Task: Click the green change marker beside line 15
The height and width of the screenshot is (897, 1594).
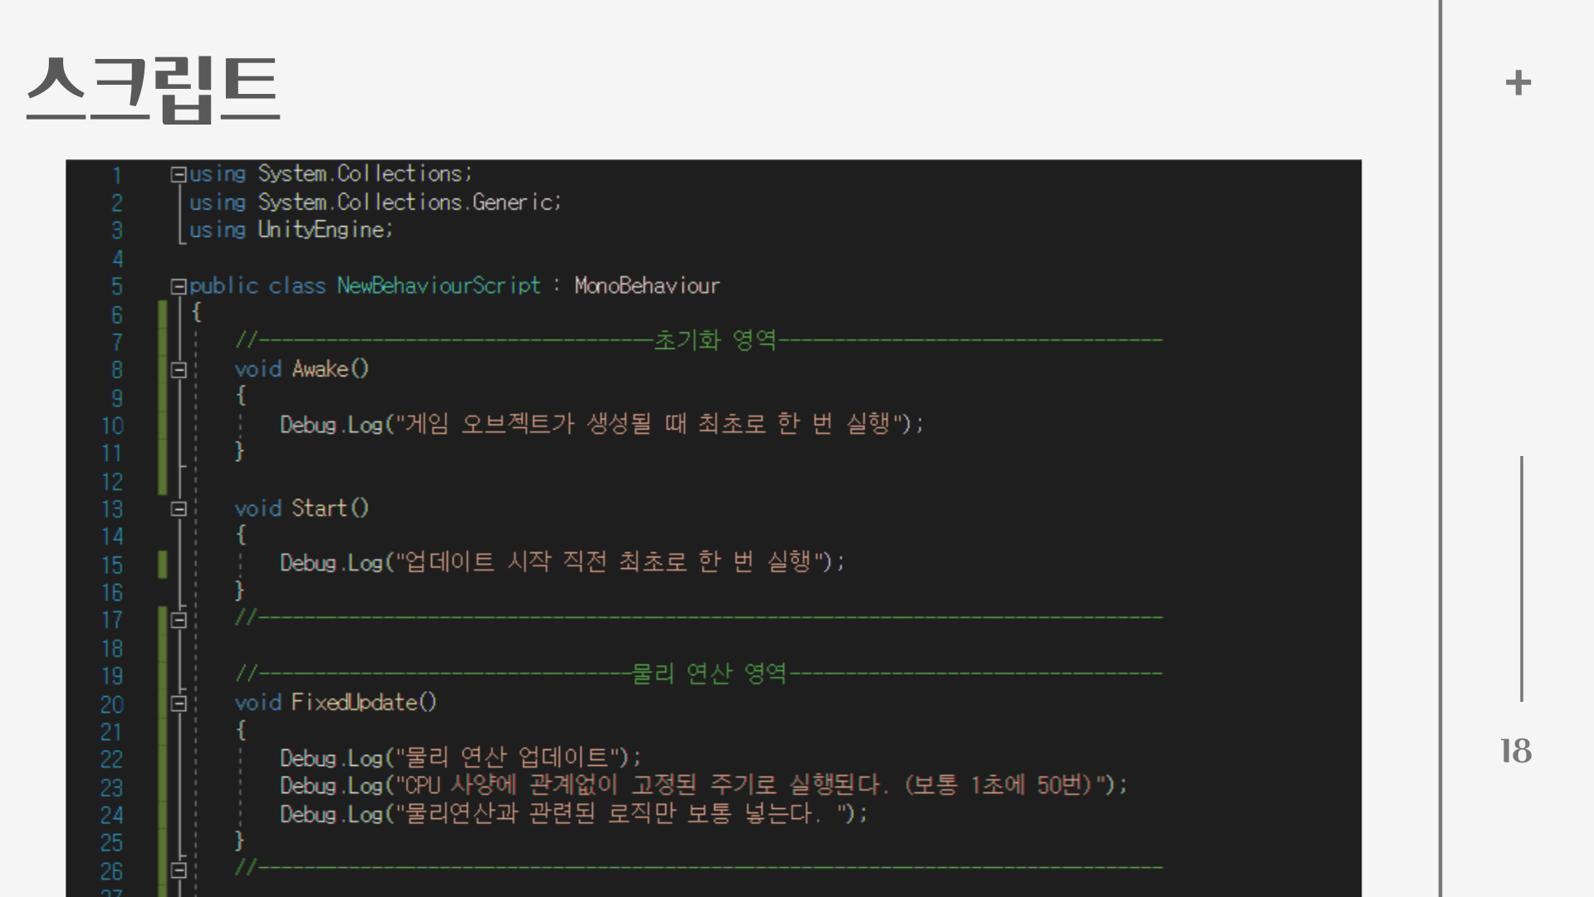Action: point(163,565)
